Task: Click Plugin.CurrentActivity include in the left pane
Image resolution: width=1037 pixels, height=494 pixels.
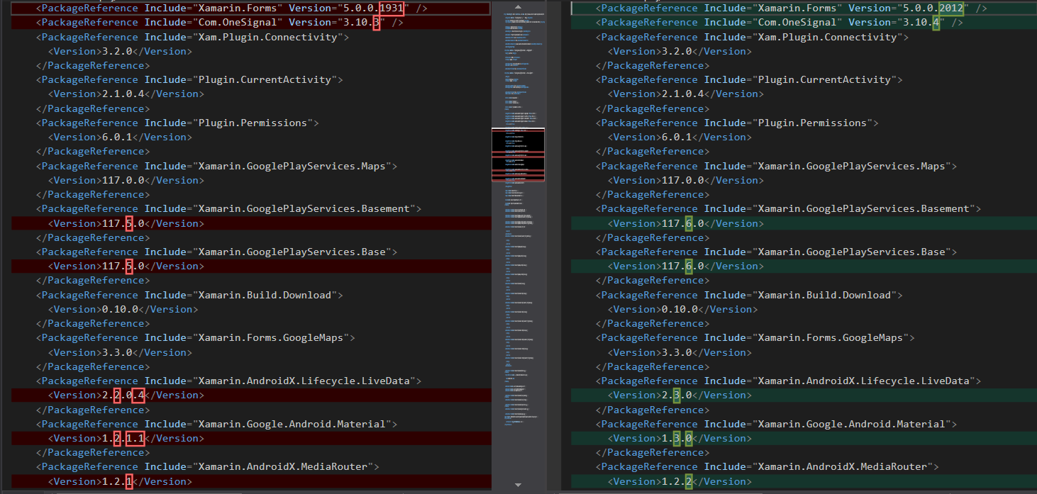Action: pos(189,79)
